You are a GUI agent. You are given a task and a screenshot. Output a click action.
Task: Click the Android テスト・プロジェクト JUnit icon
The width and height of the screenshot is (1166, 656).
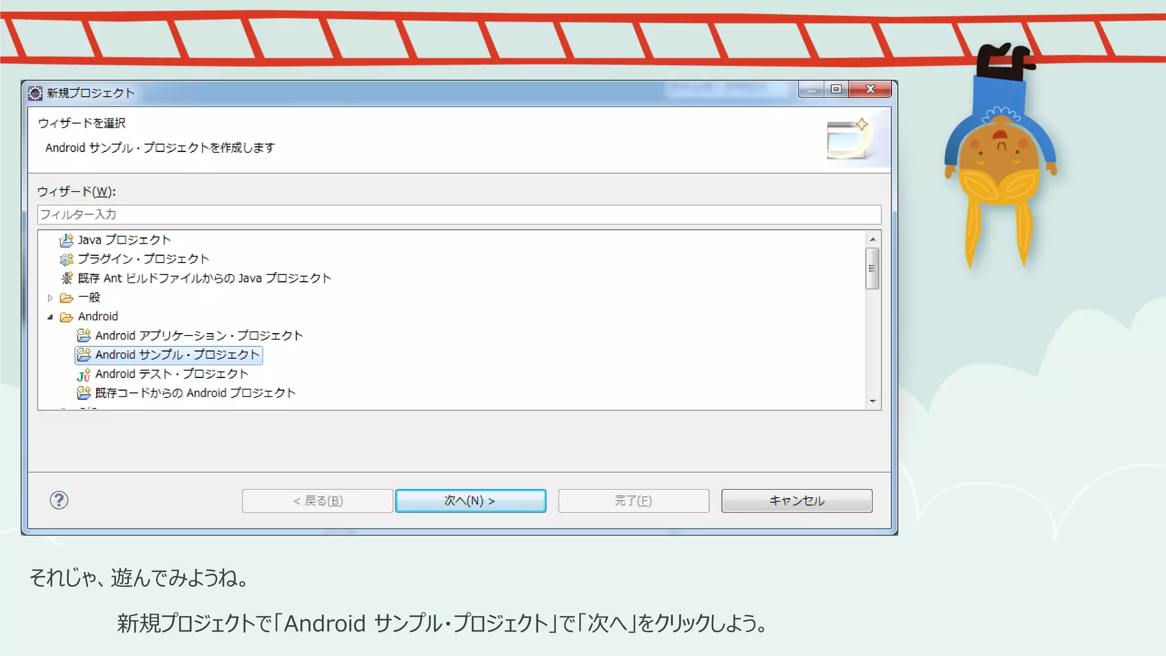click(84, 374)
